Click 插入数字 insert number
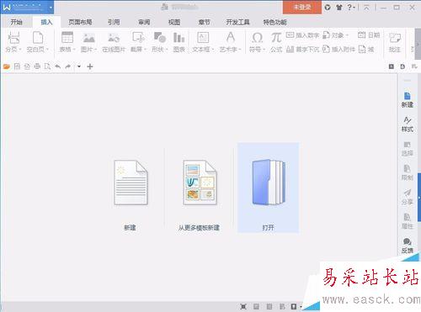Screen dimensions: 421x312 pos(302,35)
